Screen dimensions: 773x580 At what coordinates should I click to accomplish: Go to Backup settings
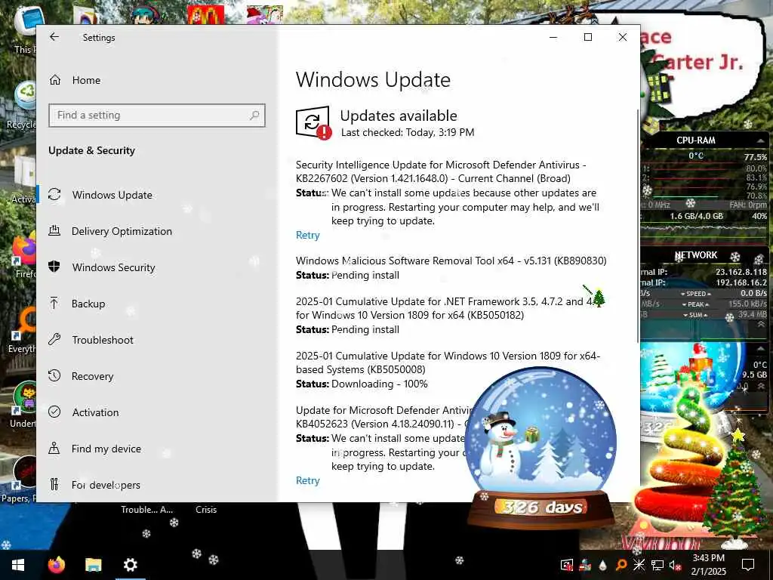coord(88,304)
